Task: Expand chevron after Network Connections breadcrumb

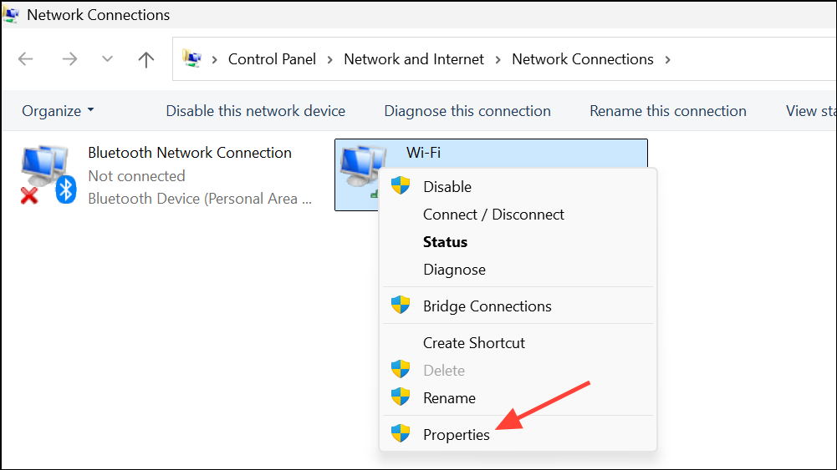Action: [x=666, y=59]
